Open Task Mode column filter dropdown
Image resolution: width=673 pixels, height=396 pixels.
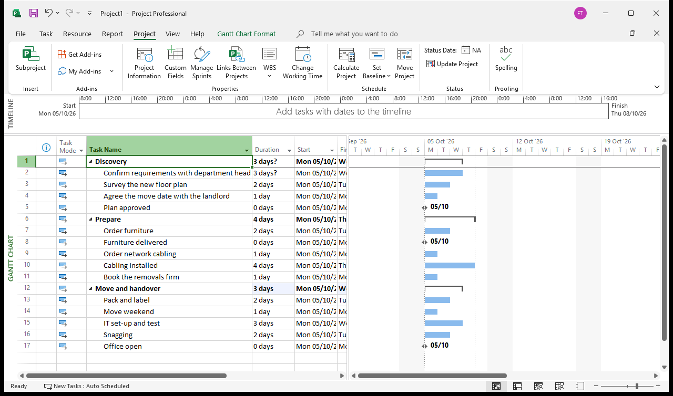[x=81, y=151]
